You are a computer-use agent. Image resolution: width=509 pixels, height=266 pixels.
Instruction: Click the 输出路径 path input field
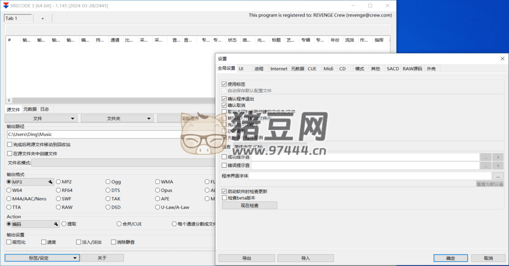click(x=94, y=134)
